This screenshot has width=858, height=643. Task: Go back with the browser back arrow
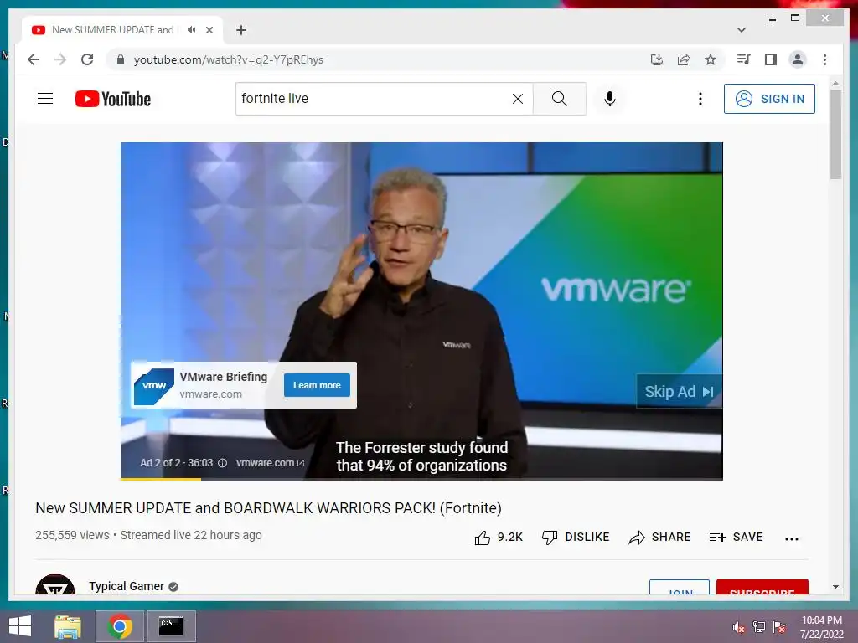pos(34,59)
